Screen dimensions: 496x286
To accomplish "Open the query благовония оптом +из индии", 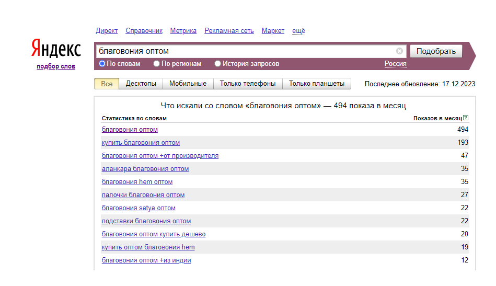I will pos(146,260).
